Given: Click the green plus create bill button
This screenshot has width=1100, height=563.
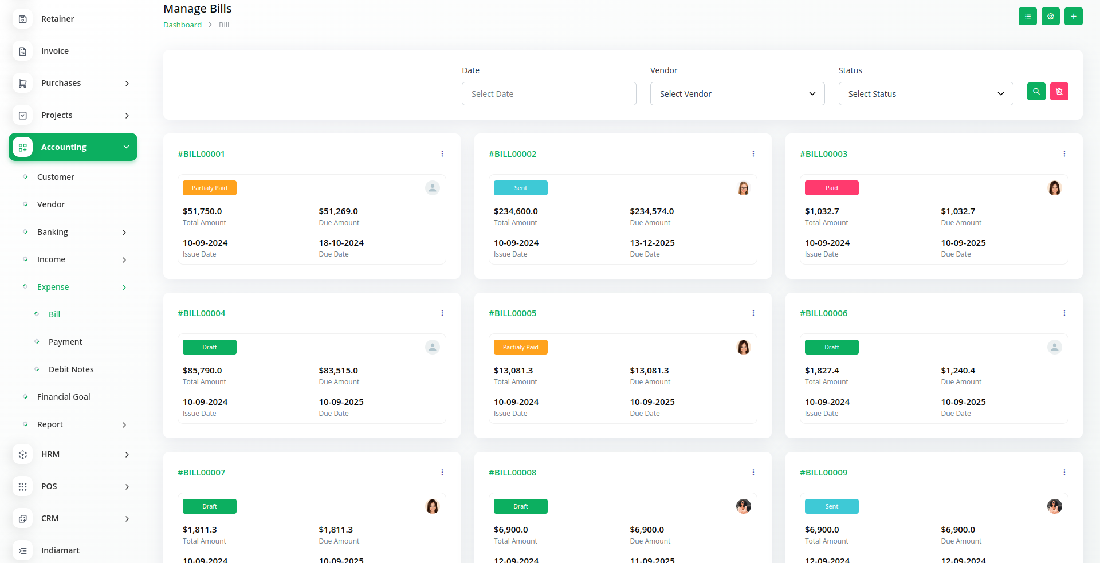Looking at the screenshot, I should pos(1073,17).
